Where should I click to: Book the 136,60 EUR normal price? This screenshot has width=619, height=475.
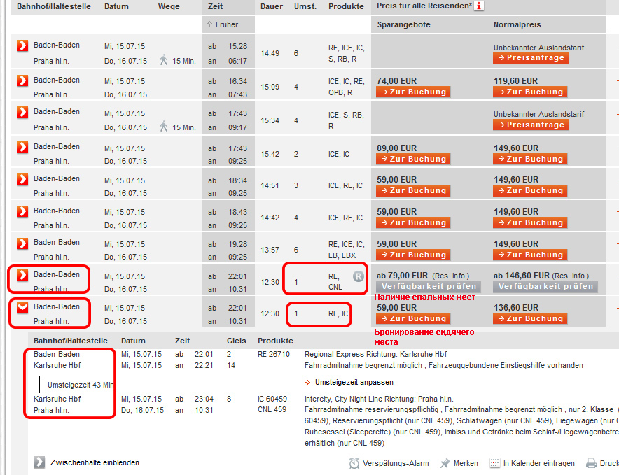coord(530,318)
